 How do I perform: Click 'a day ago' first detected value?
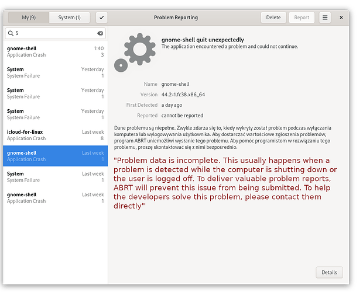[x=172, y=105]
